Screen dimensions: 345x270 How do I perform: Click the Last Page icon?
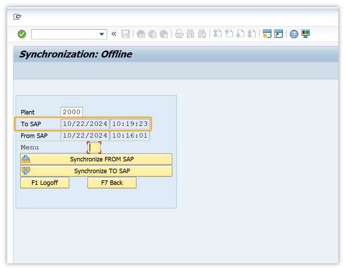(252, 34)
